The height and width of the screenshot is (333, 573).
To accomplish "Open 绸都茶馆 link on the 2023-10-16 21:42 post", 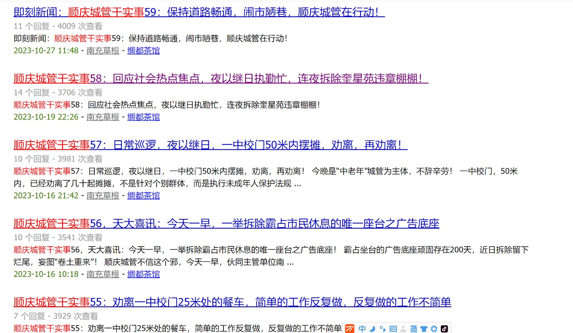I will pyautogui.click(x=144, y=195).
